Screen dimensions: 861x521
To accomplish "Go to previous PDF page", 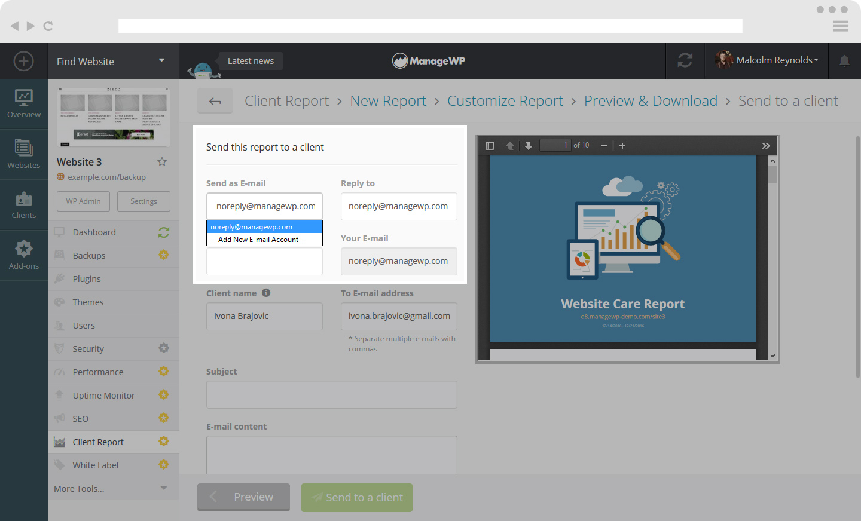I will [x=510, y=145].
